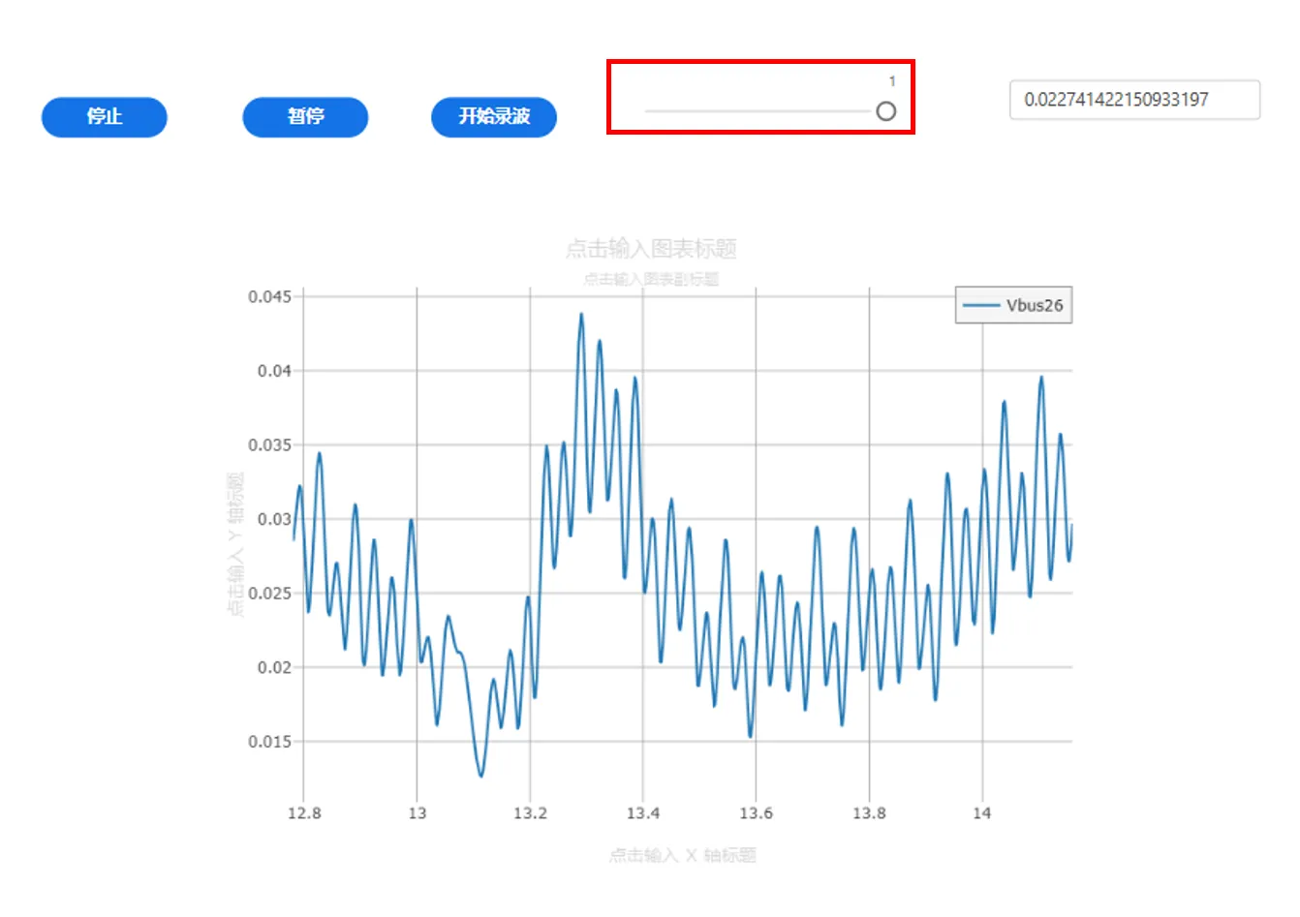Click the slider value label 1

[x=892, y=81]
